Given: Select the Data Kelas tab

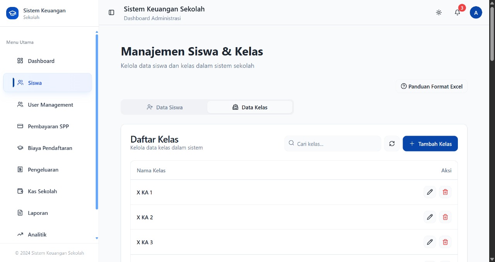Looking at the screenshot, I should 250,107.
